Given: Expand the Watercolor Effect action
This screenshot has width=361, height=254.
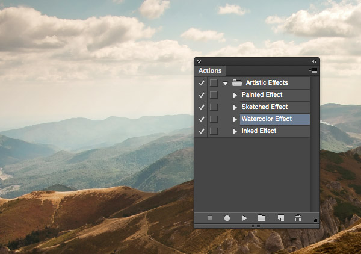Looking at the screenshot, I should tap(235, 119).
